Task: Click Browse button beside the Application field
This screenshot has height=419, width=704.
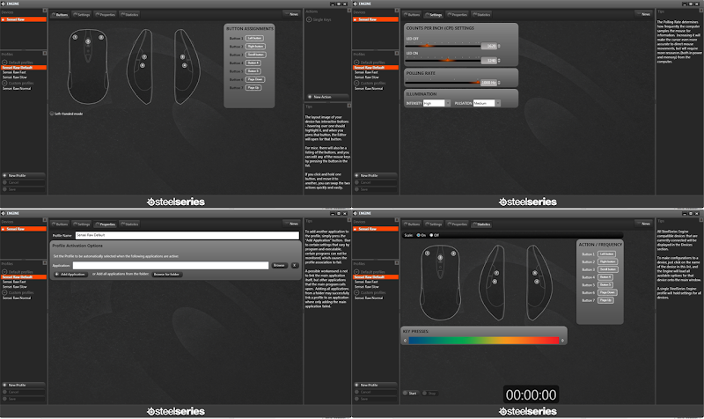Action: pyautogui.click(x=279, y=266)
